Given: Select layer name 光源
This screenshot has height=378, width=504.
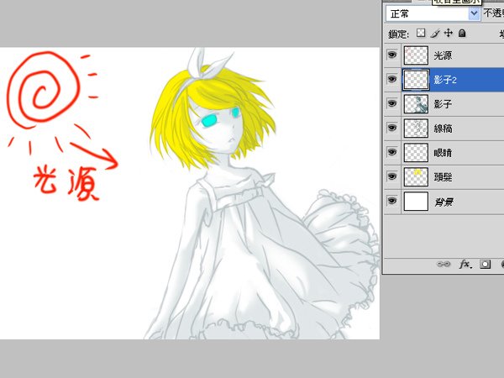Looking at the screenshot, I should [x=443, y=55].
